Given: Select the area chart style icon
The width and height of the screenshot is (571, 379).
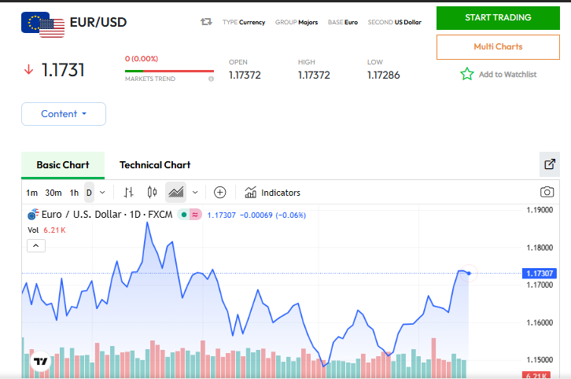Looking at the screenshot, I should 176,193.
